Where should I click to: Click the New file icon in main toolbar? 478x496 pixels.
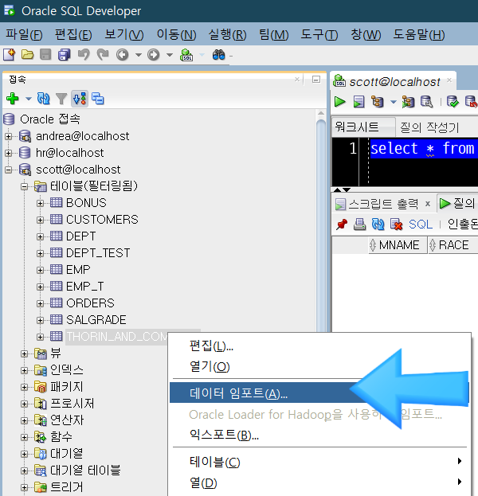coord(10,55)
